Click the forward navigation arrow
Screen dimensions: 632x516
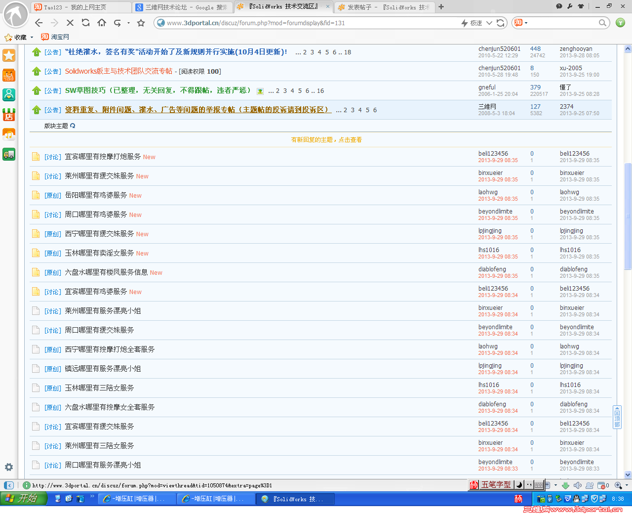click(x=54, y=23)
